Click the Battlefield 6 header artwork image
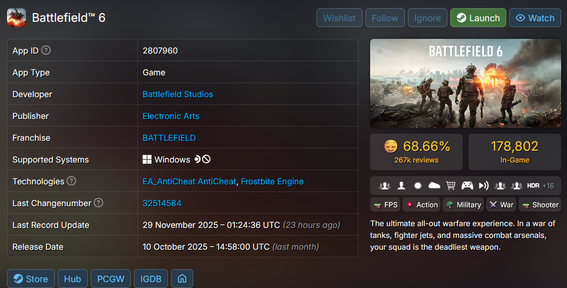This screenshot has width=567, height=288. tap(466, 83)
